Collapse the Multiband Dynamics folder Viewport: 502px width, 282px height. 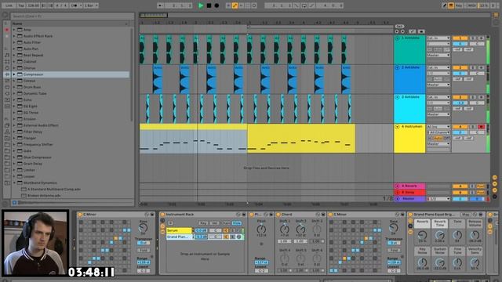[14, 183]
